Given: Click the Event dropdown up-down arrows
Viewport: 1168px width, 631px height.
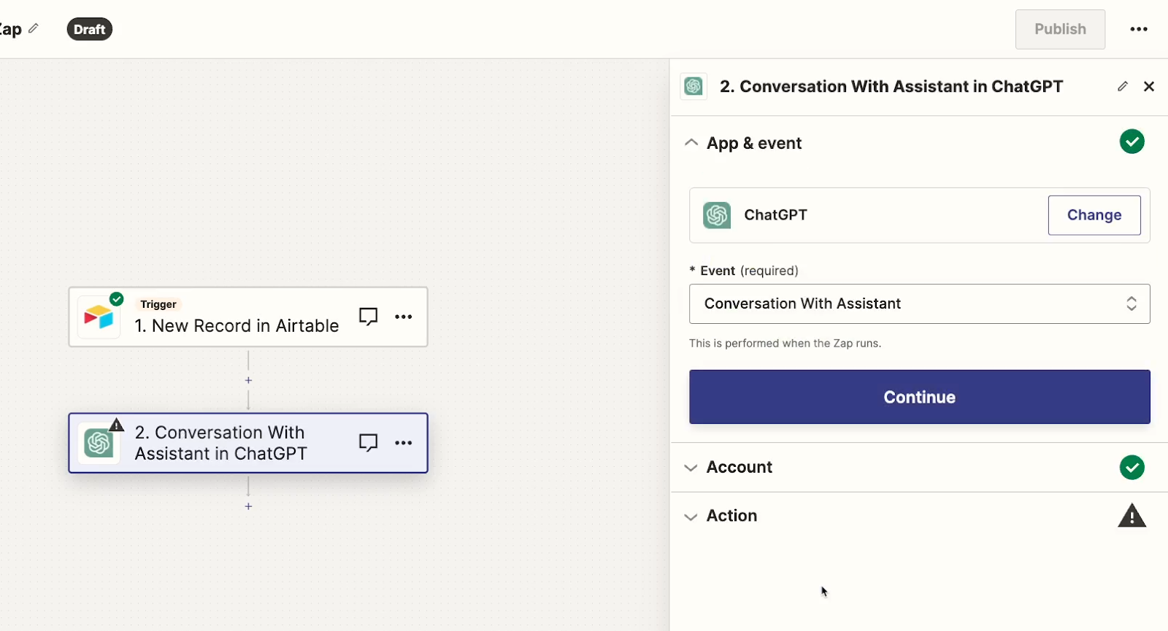Looking at the screenshot, I should pos(1131,303).
